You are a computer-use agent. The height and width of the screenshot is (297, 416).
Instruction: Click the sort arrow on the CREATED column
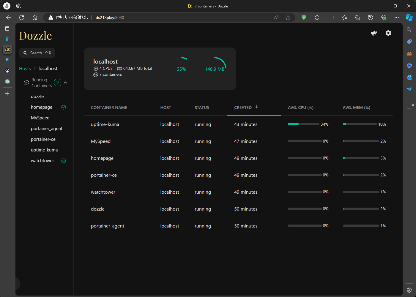[256, 107]
